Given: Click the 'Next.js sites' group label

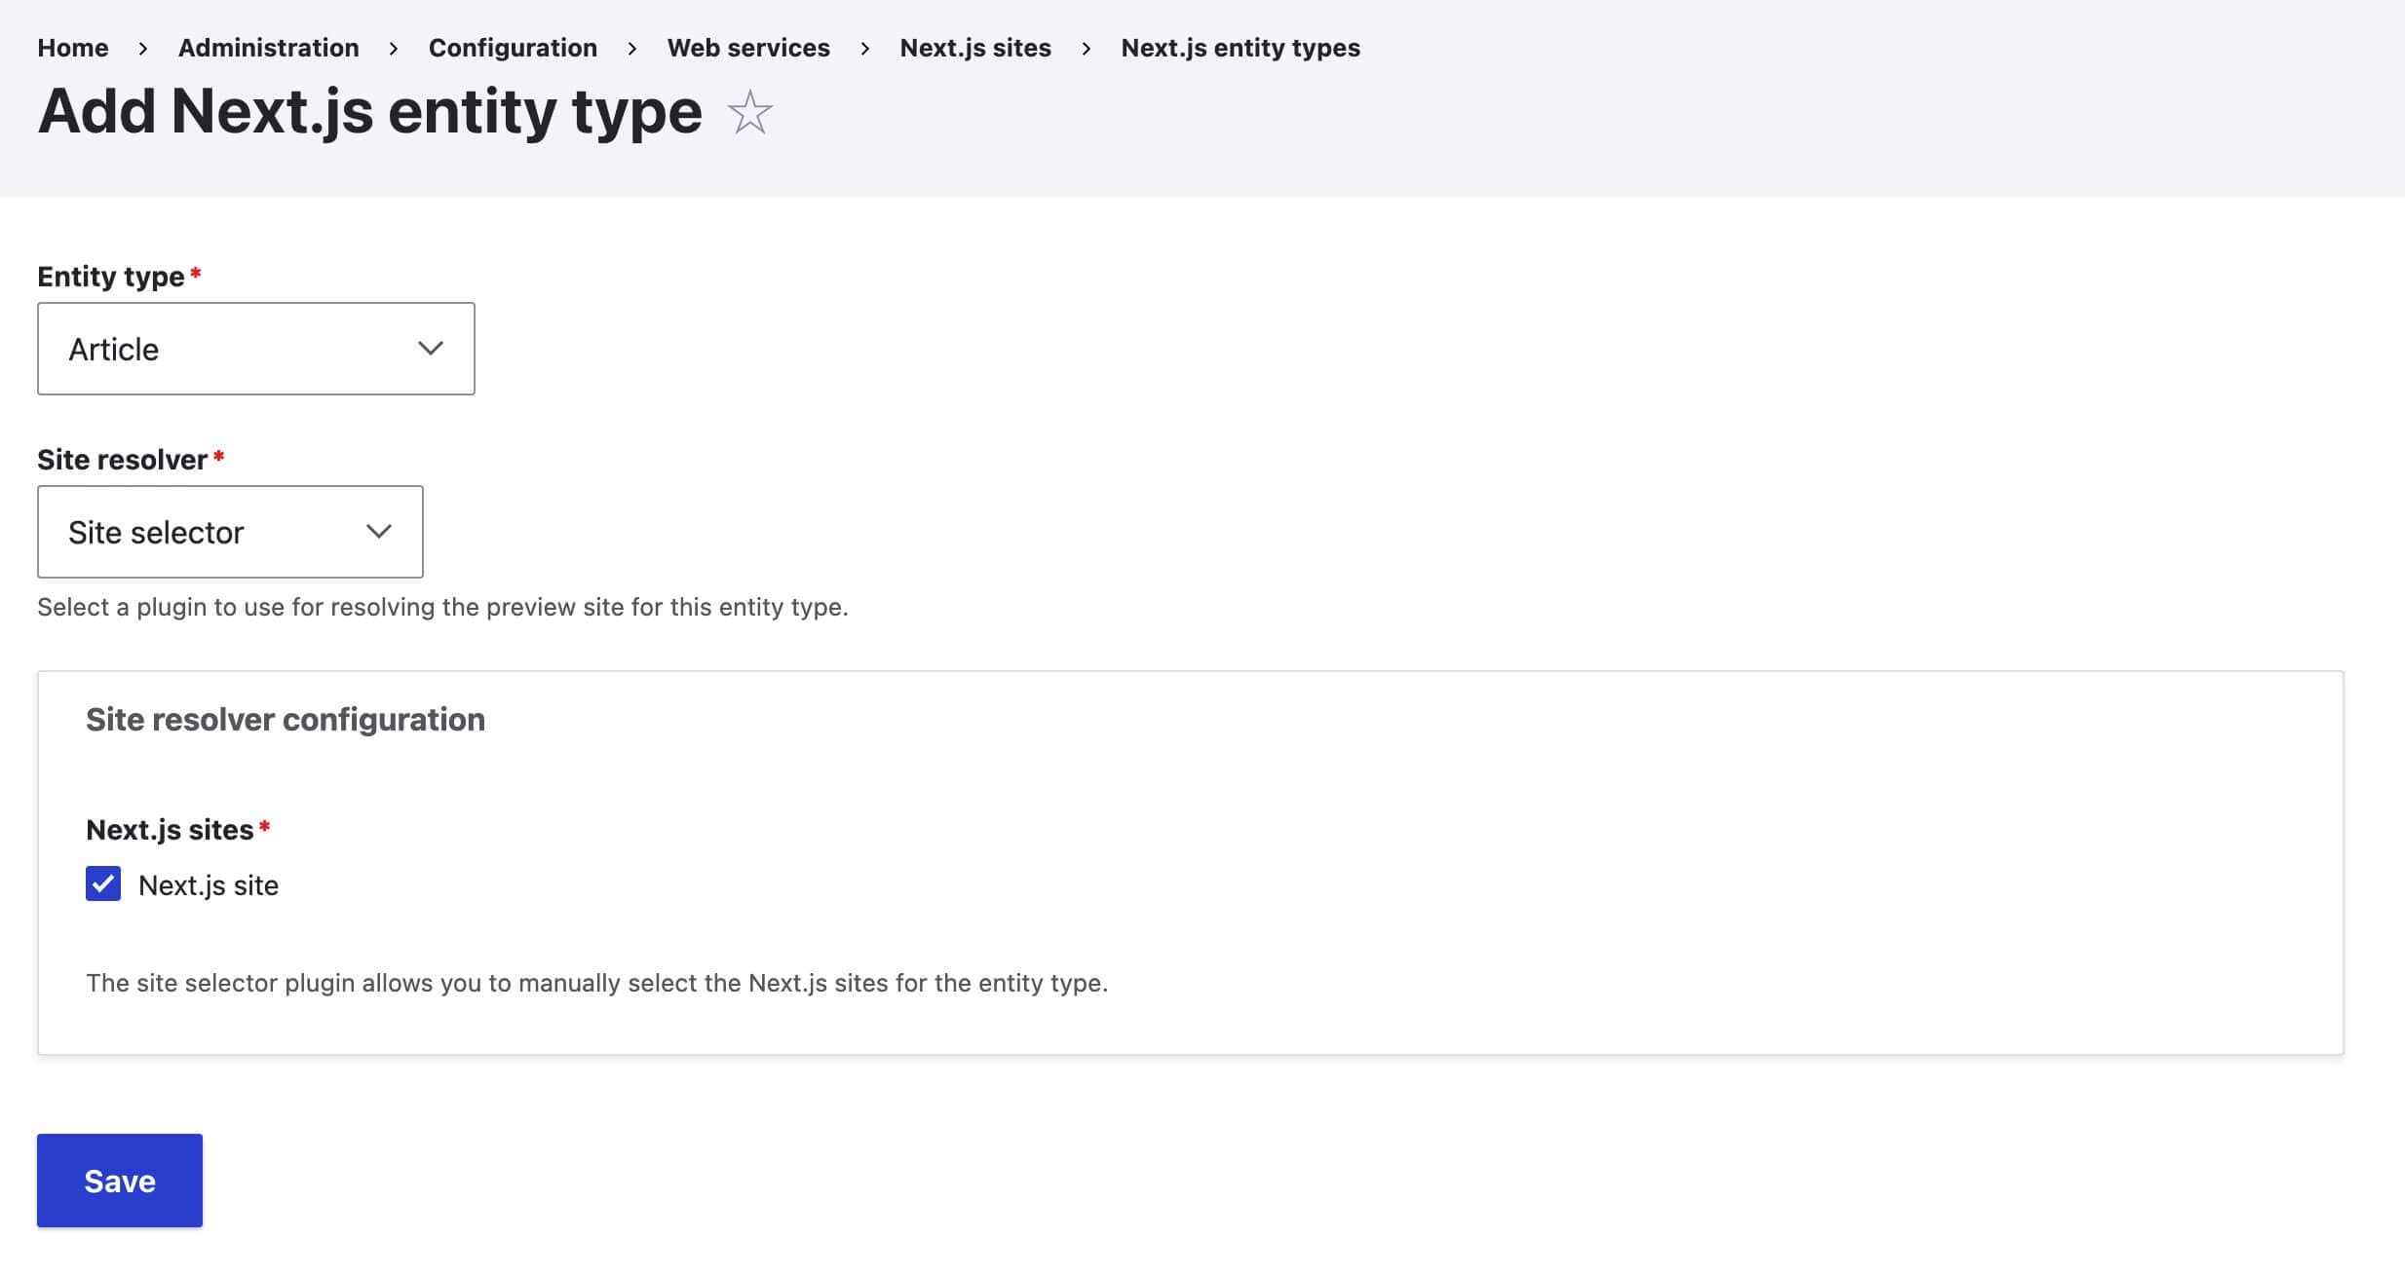Looking at the screenshot, I should (x=170, y=830).
